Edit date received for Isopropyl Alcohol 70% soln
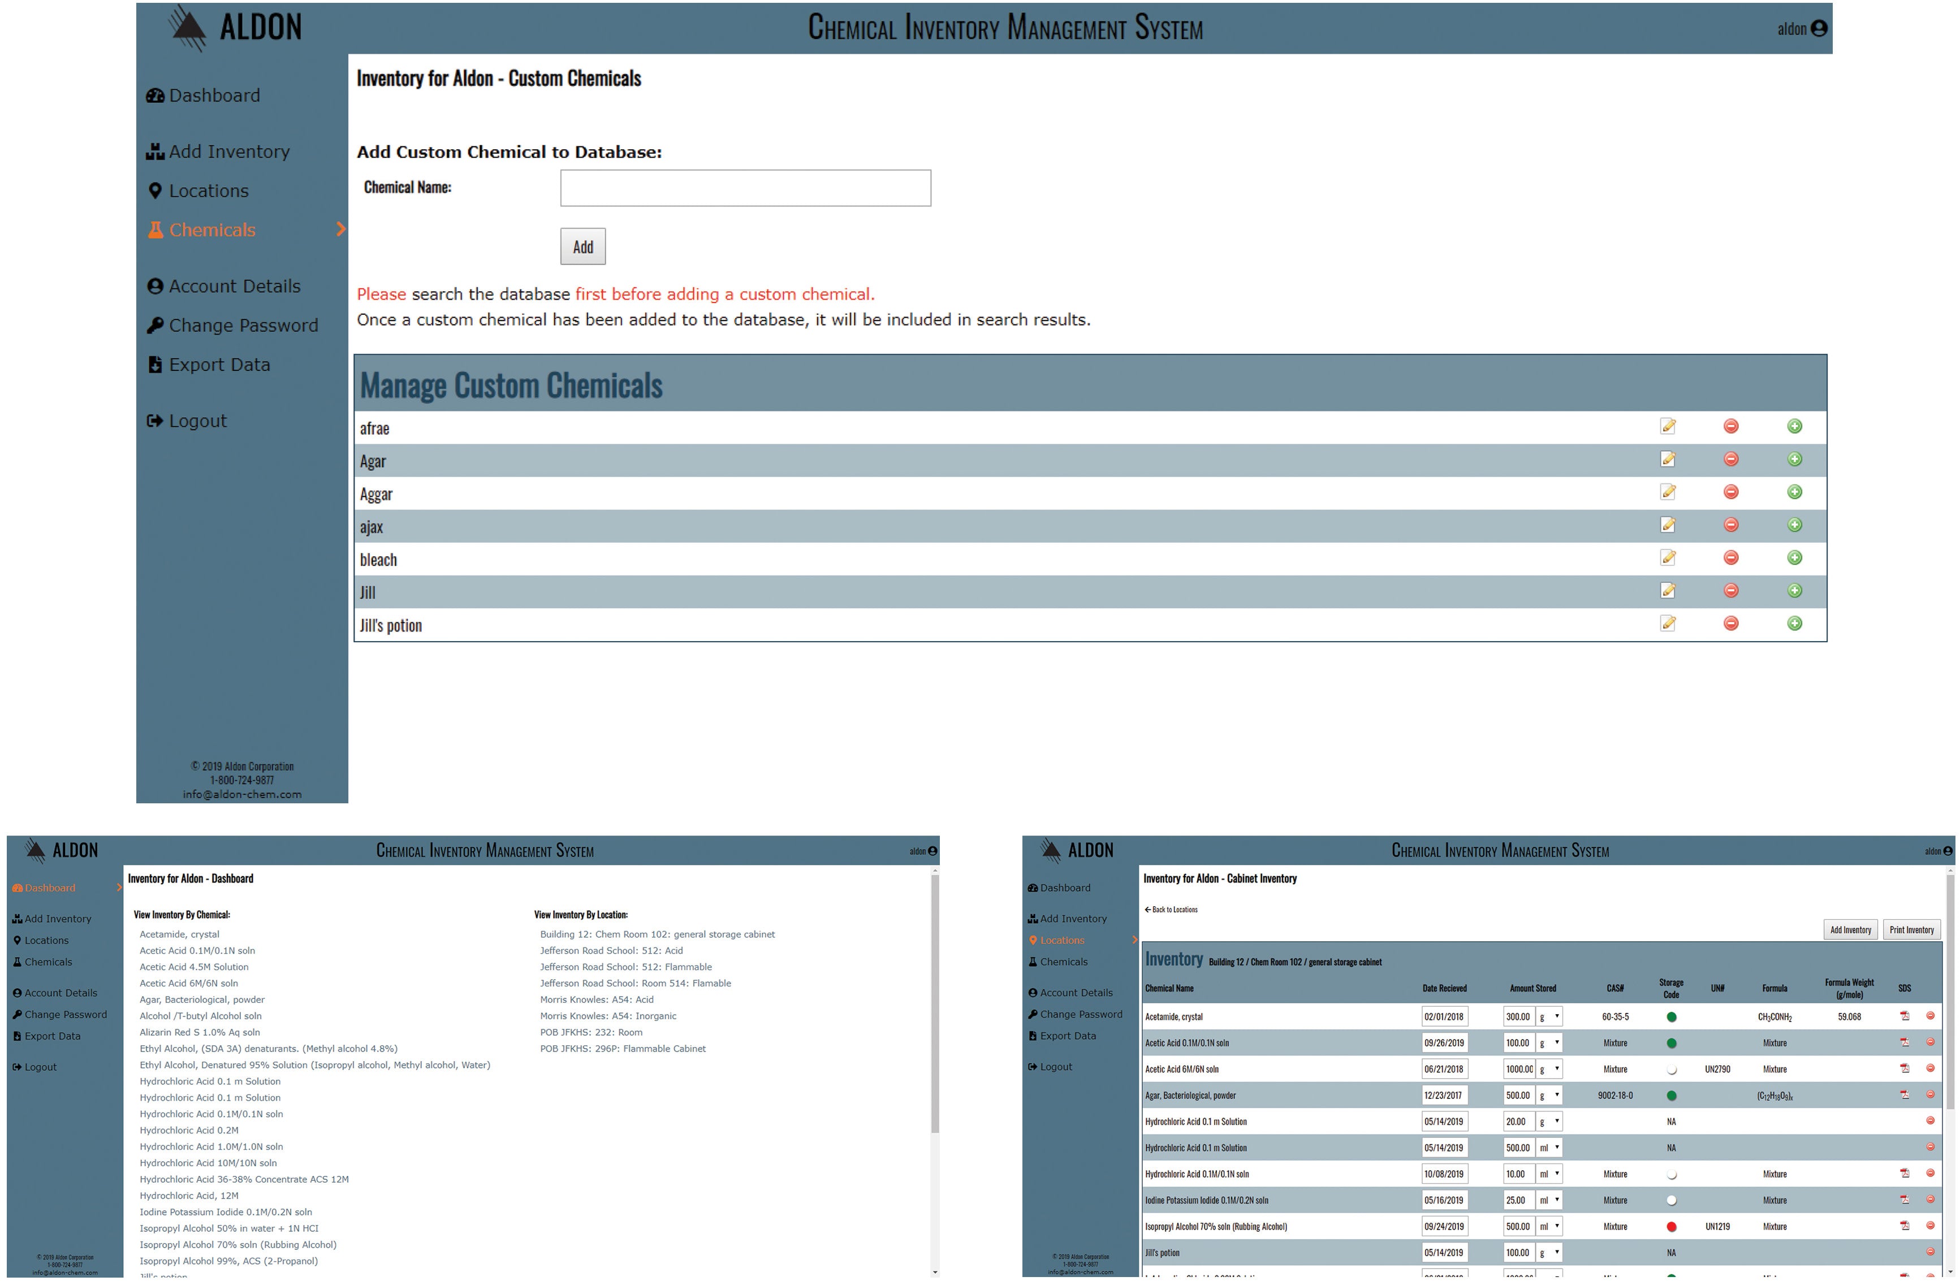 point(1444,1227)
